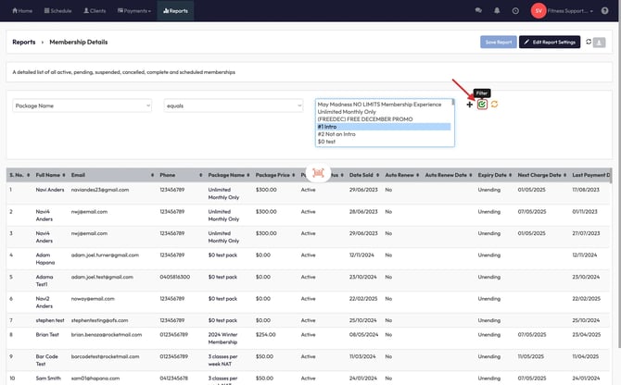Click the plus icon to add filter
621x385 pixels.
[x=469, y=105]
